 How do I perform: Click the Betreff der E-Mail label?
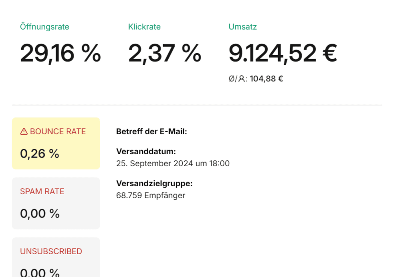pyautogui.click(x=151, y=132)
